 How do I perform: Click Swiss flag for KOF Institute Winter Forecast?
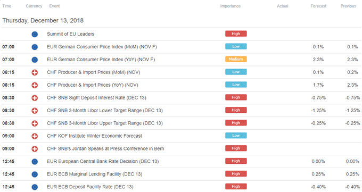(x=35, y=136)
